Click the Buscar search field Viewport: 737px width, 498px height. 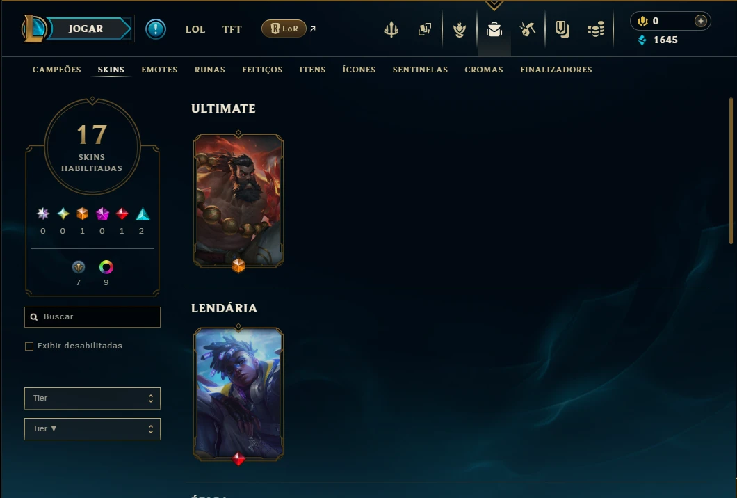click(92, 317)
